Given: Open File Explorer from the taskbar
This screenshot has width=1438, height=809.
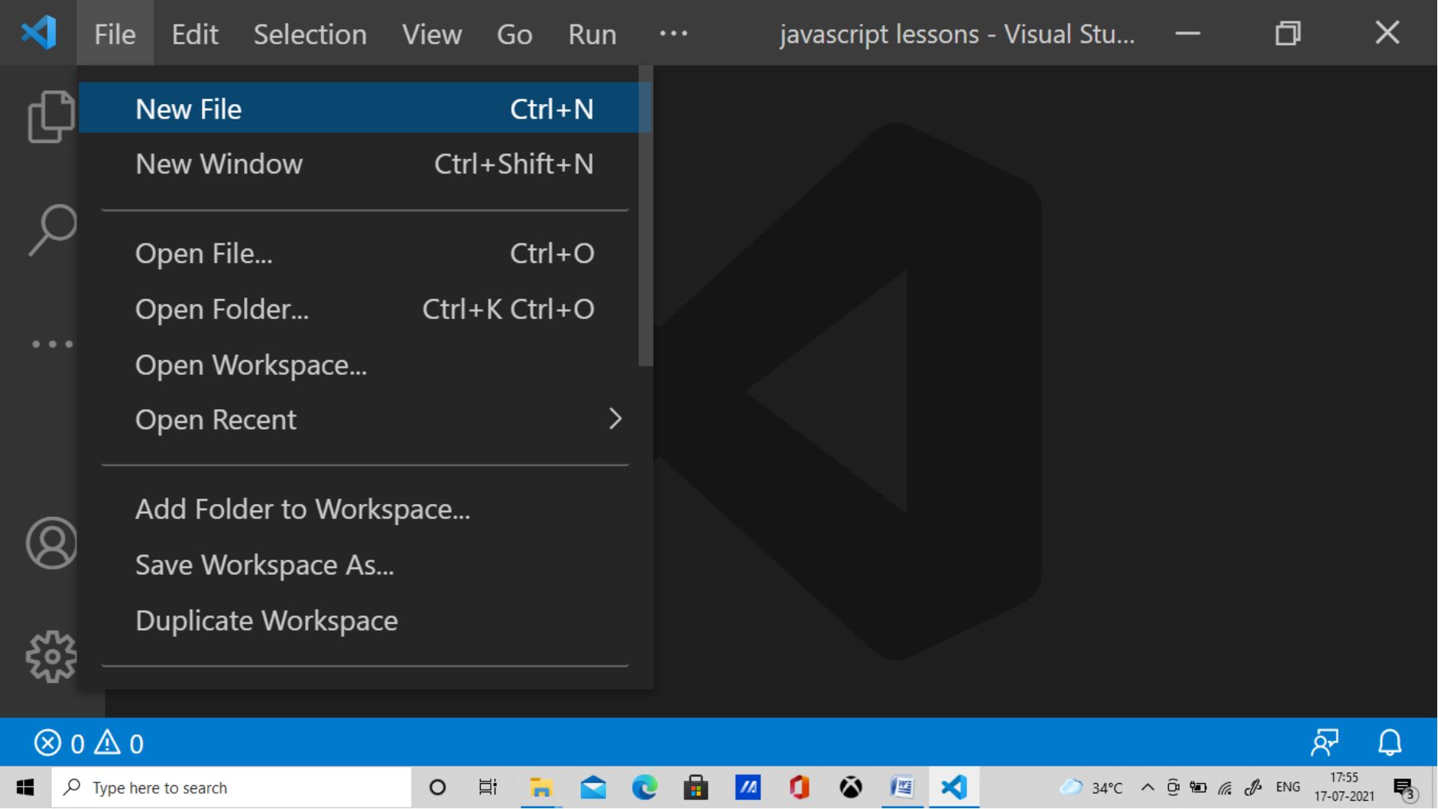Looking at the screenshot, I should 541,787.
